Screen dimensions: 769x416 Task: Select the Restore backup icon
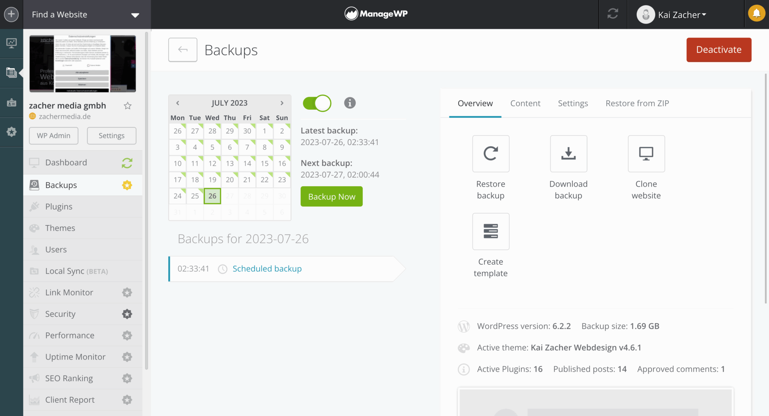(491, 154)
